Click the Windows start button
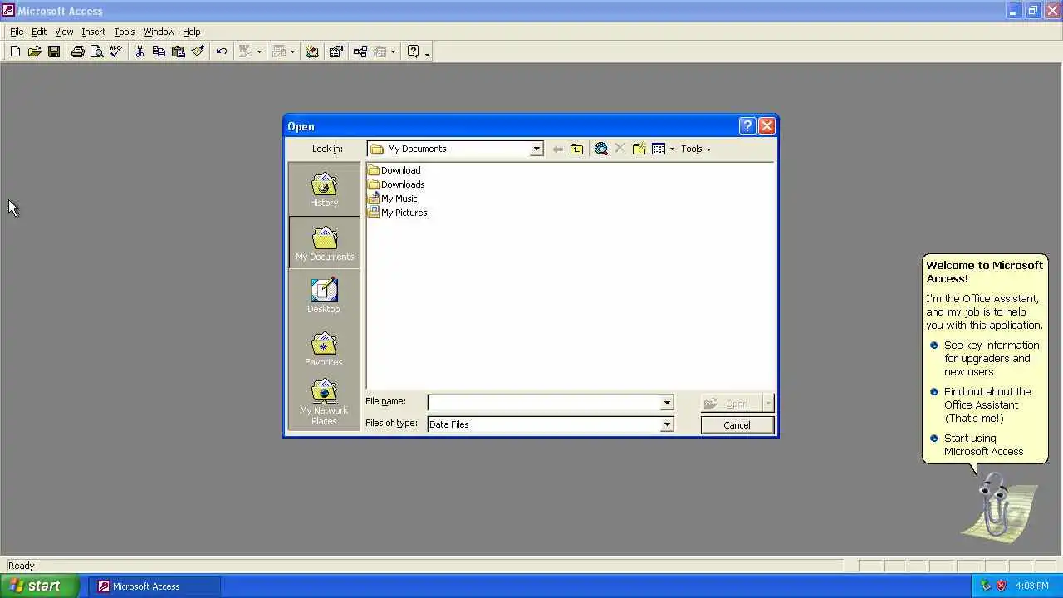Screen dimensions: 1063x598 point(39,586)
